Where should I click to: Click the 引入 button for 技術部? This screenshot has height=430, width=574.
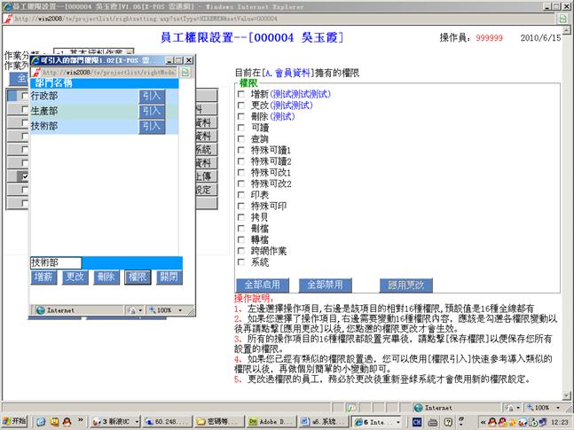point(152,127)
